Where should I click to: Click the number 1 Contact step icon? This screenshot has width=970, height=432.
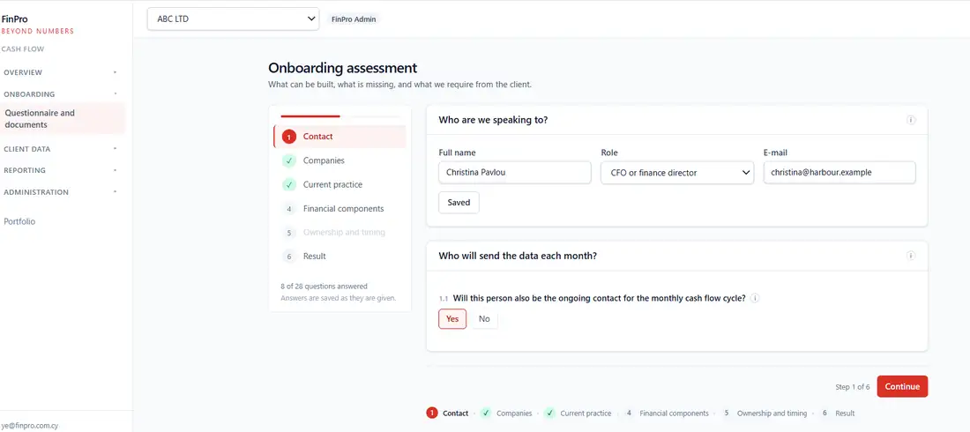[289, 137]
